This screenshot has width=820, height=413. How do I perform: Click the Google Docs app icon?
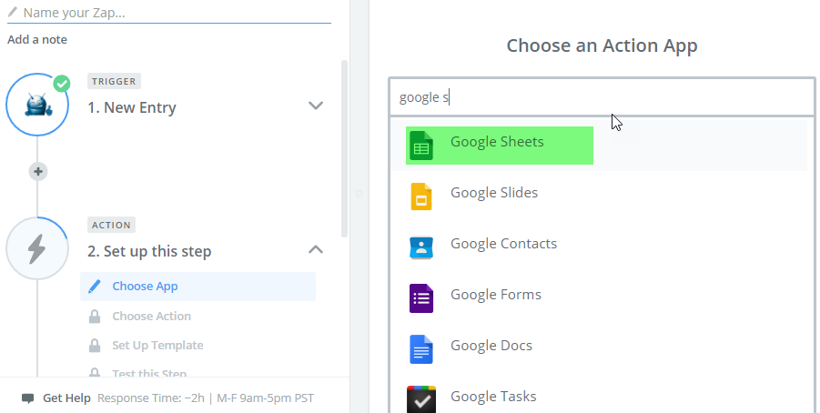click(421, 349)
